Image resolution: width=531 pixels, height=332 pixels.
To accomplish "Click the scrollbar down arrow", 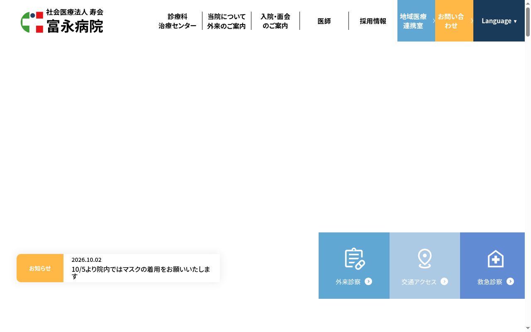I will 528,328.
